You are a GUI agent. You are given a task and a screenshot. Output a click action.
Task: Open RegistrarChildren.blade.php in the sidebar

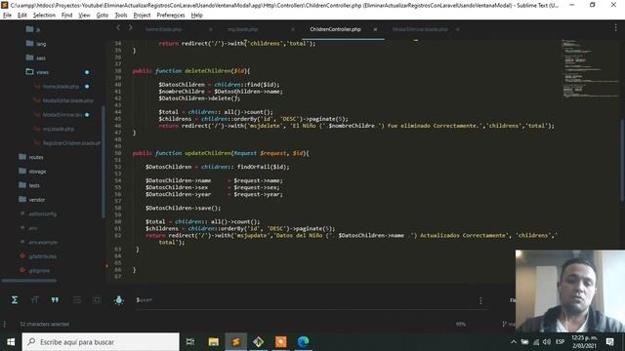click(x=67, y=143)
